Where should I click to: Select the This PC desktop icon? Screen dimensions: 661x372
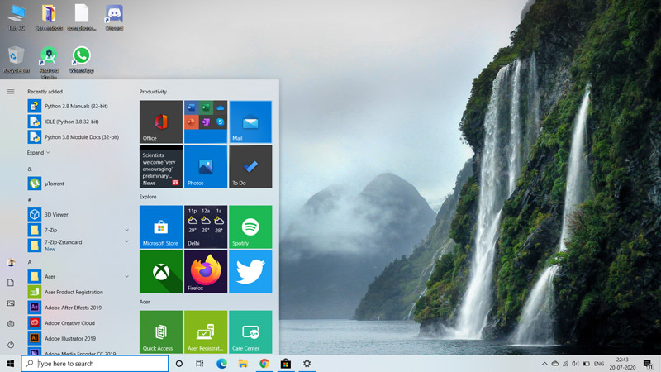click(17, 18)
